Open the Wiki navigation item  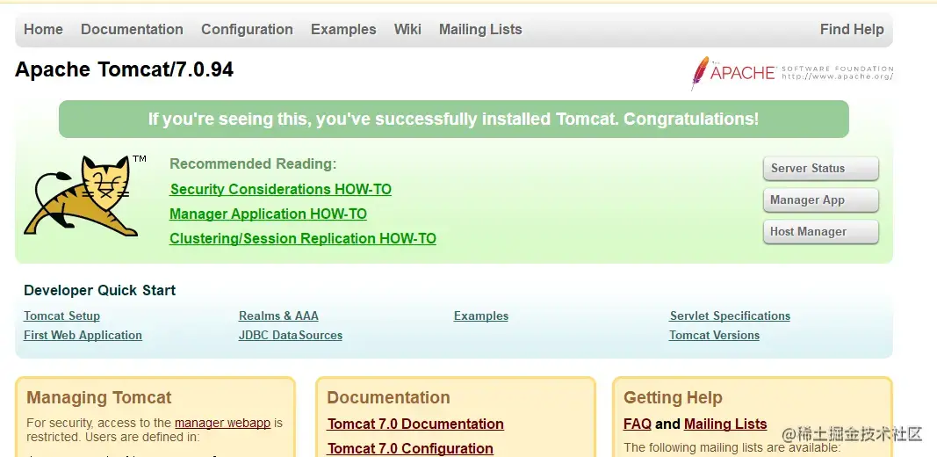coord(407,29)
